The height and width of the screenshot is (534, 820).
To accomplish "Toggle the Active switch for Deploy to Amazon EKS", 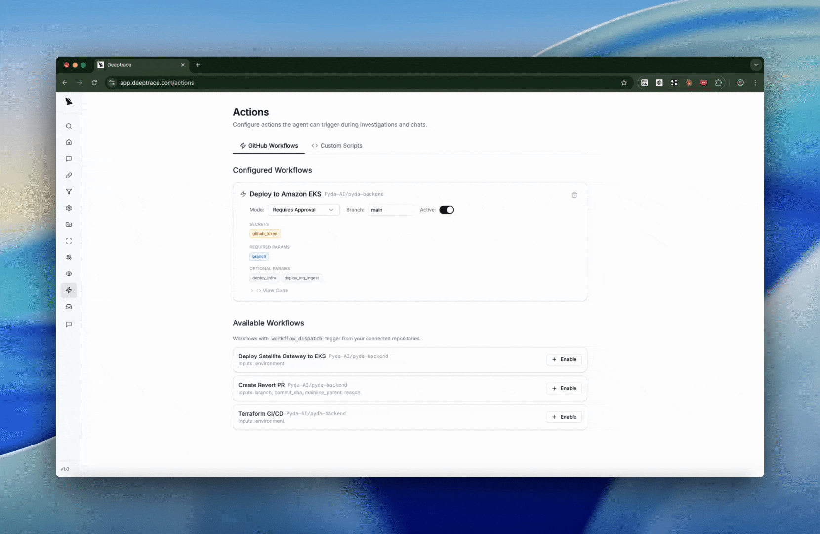I will click(447, 210).
